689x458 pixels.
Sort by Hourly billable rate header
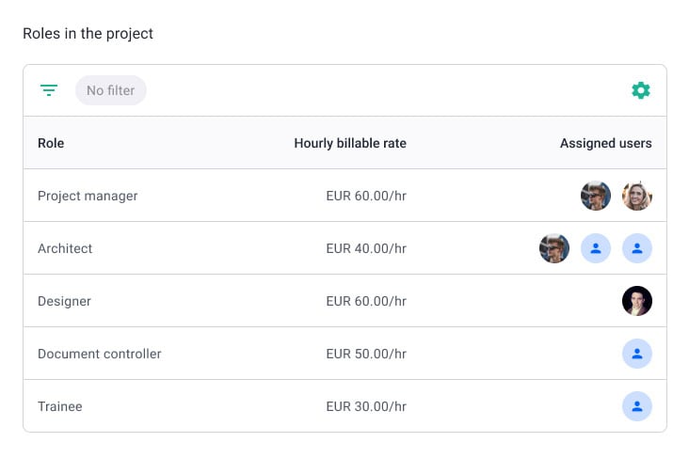coord(350,143)
